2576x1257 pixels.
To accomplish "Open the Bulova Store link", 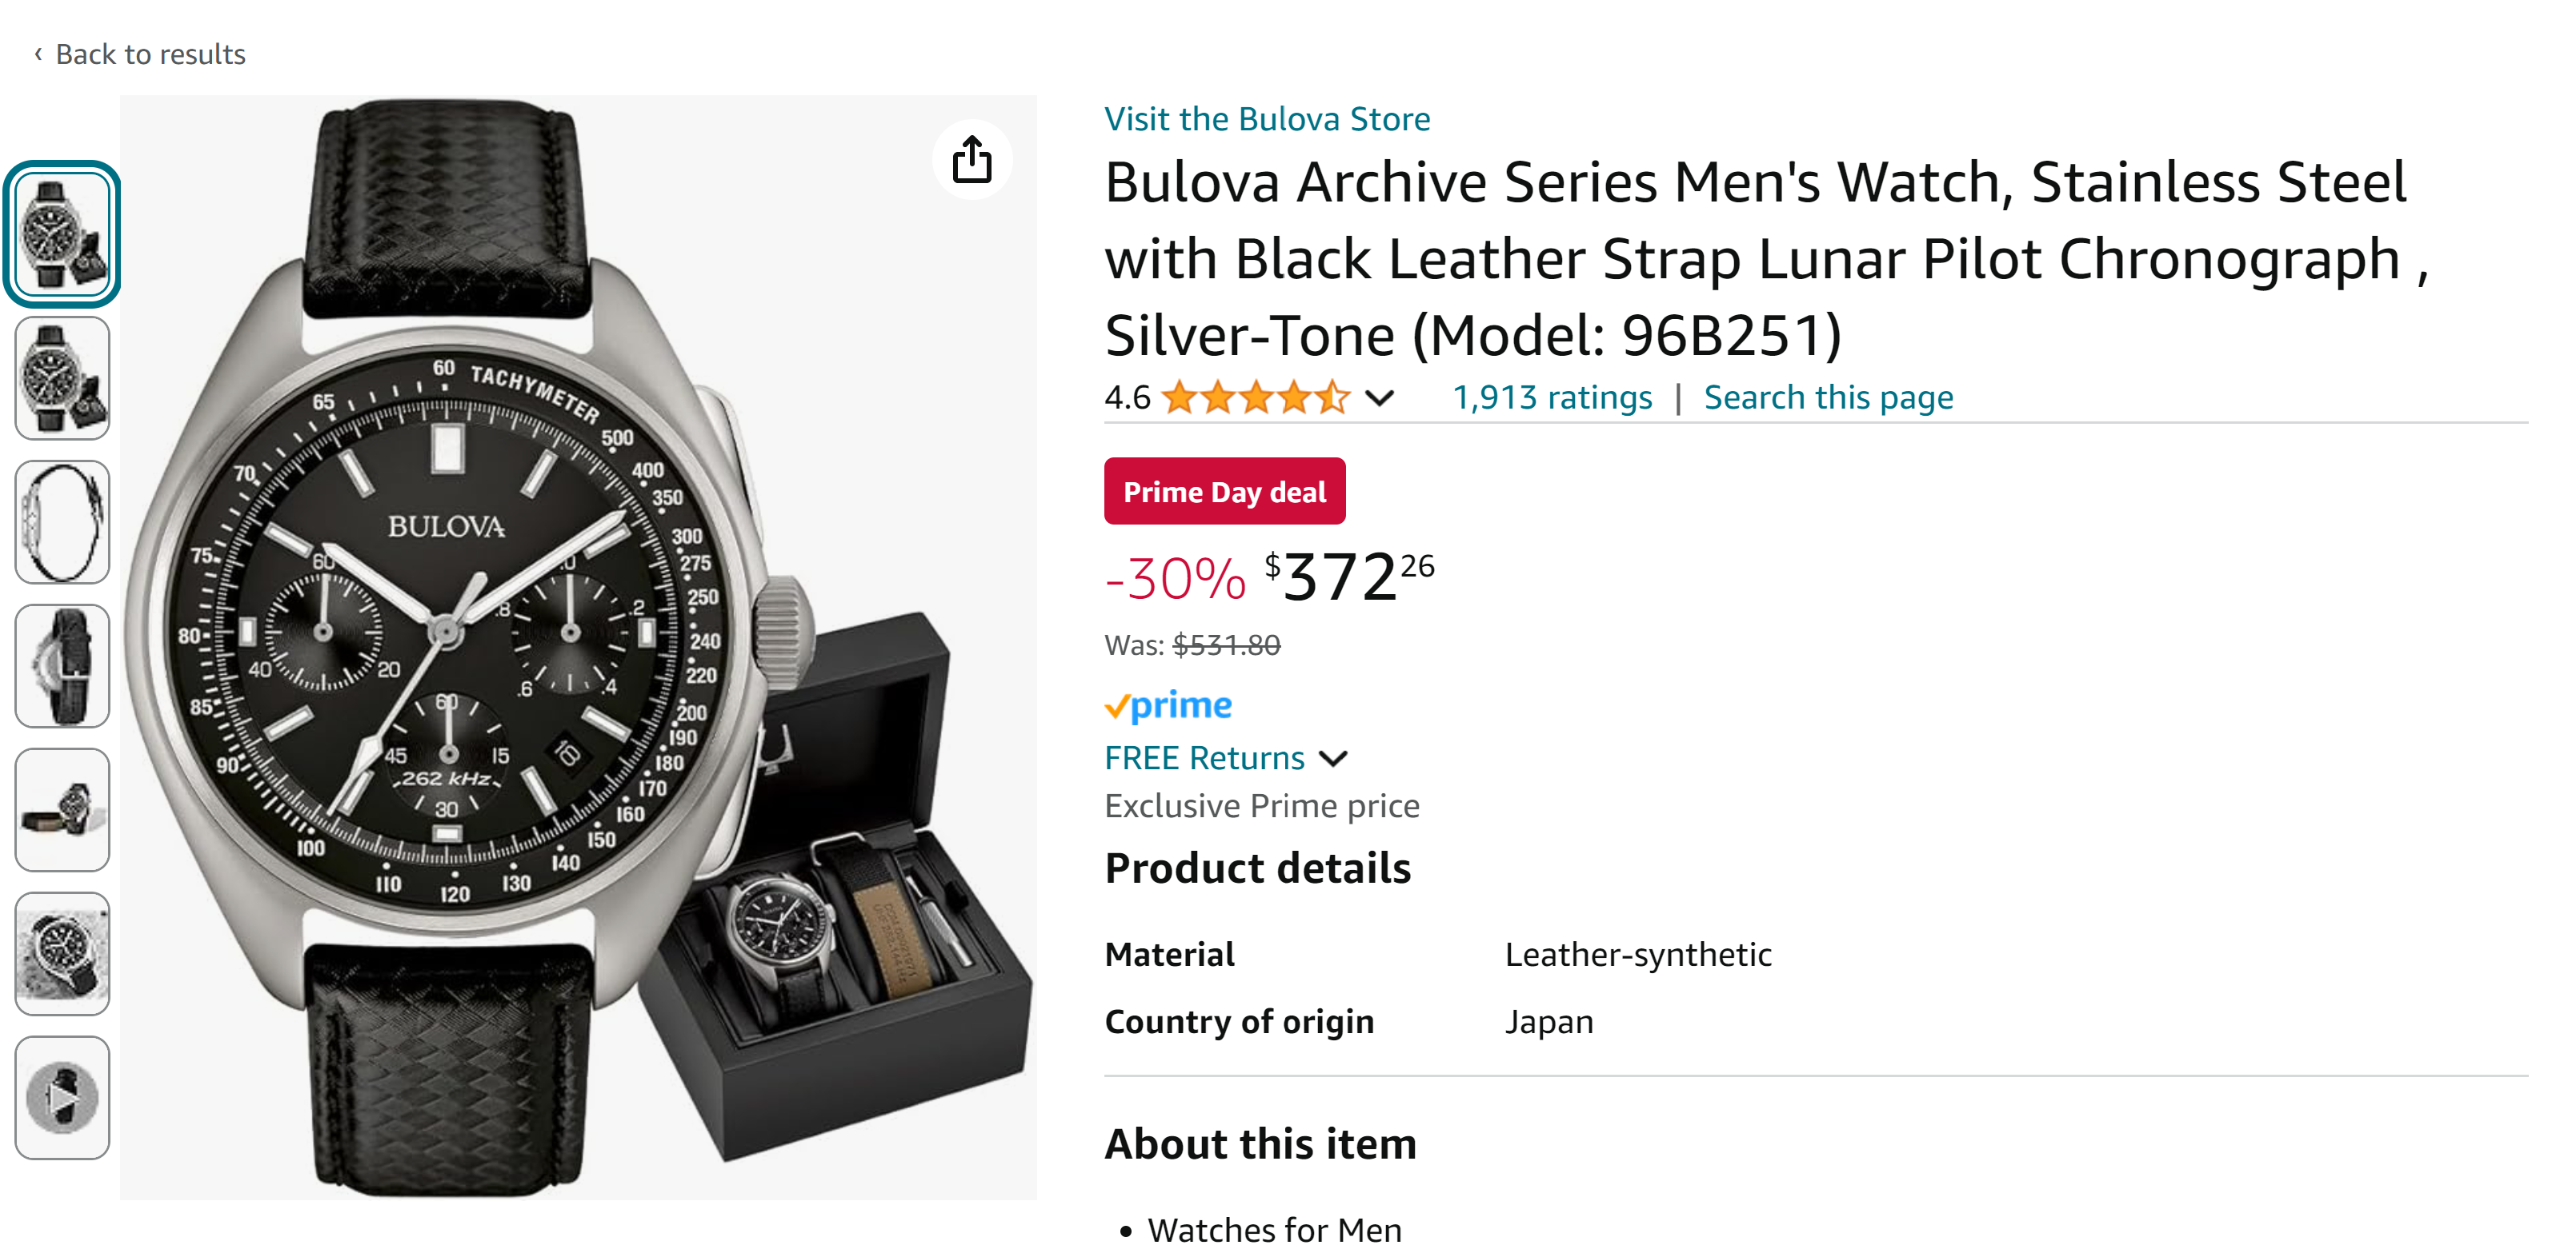I will (1267, 119).
